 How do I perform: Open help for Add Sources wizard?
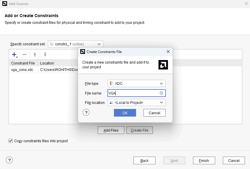tap(9, 160)
